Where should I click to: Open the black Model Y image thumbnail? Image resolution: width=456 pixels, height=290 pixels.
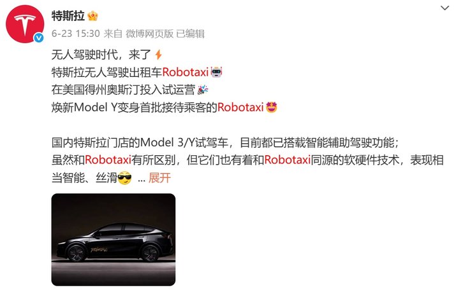114,240
